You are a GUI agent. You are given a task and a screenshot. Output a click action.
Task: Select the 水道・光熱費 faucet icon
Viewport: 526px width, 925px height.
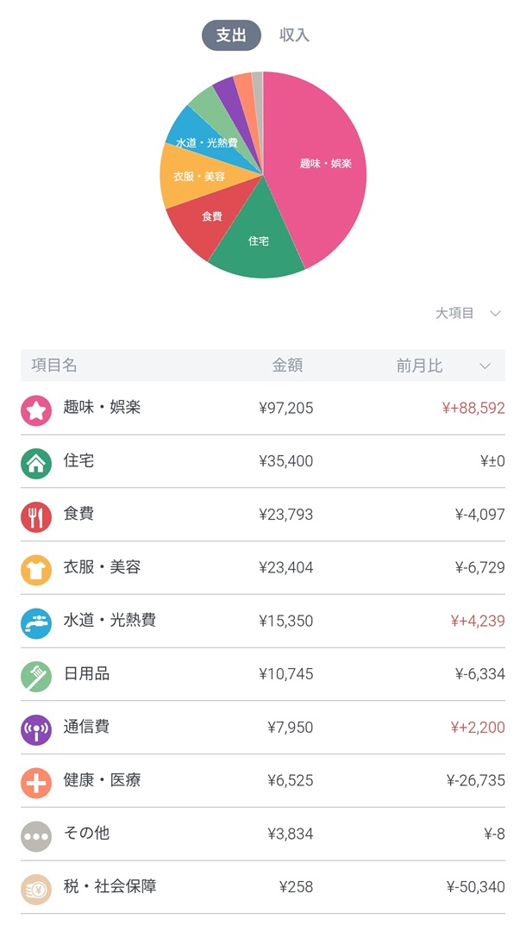point(38,621)
